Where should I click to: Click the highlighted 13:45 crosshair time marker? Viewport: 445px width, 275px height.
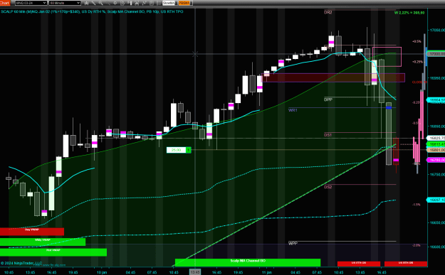point(195,272)
